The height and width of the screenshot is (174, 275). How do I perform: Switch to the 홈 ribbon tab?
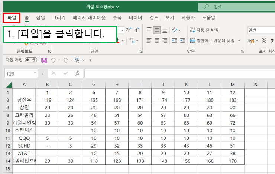(x=27, y=18)
